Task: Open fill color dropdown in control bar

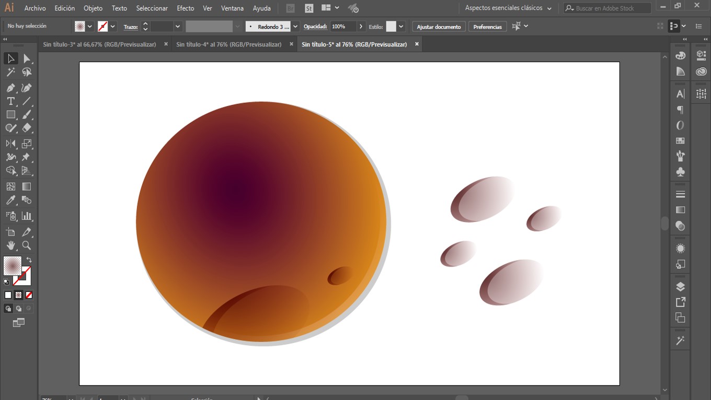Action: (90, 27)
